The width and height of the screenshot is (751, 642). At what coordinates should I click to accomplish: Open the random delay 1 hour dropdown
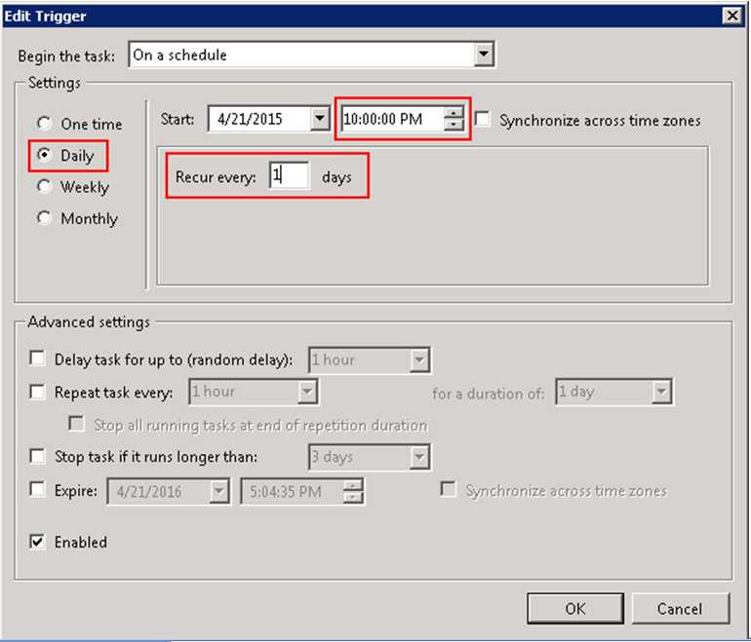click(418, 359)
